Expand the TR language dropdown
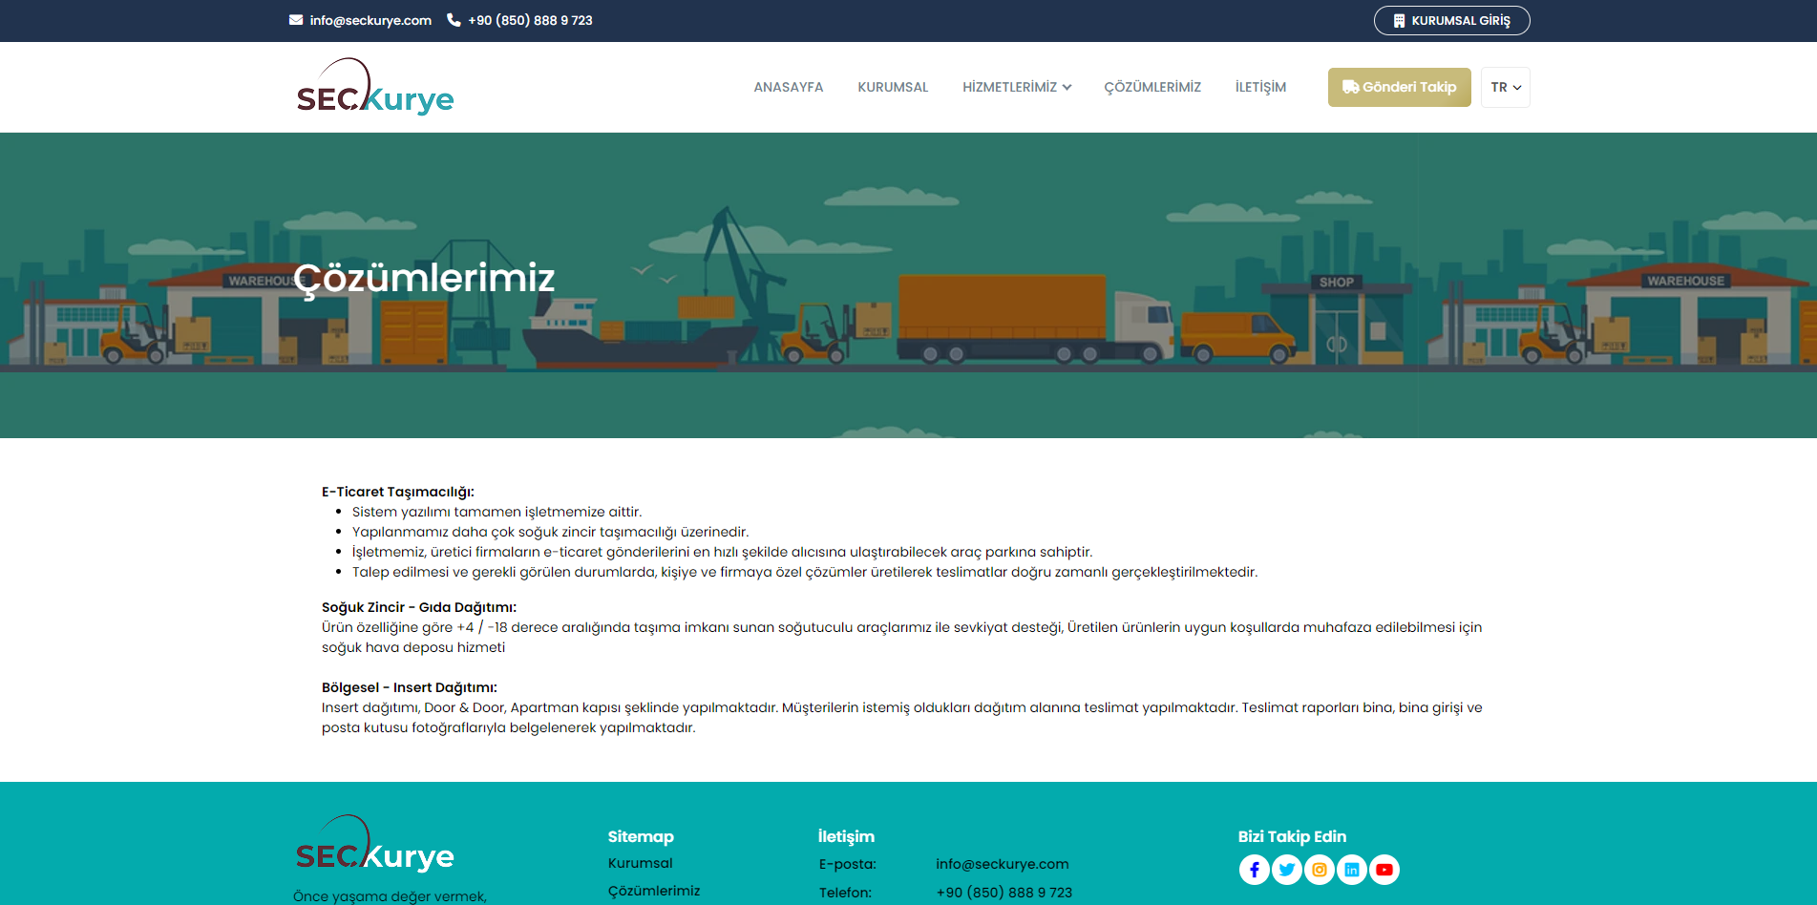This screenshot has height=905, width=1817. pos(1505,87)
